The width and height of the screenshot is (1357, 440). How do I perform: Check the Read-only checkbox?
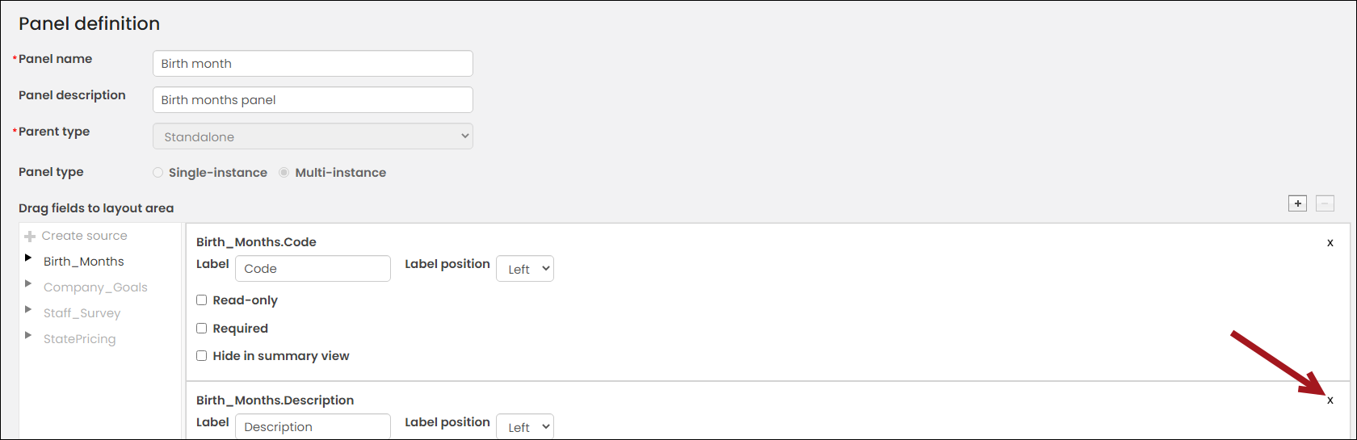pos(202,300)
